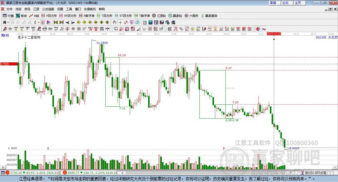This screenshot has height=182, width=338.
Task: Click the 论坛 forum button
Action: [x=287, y=3]
